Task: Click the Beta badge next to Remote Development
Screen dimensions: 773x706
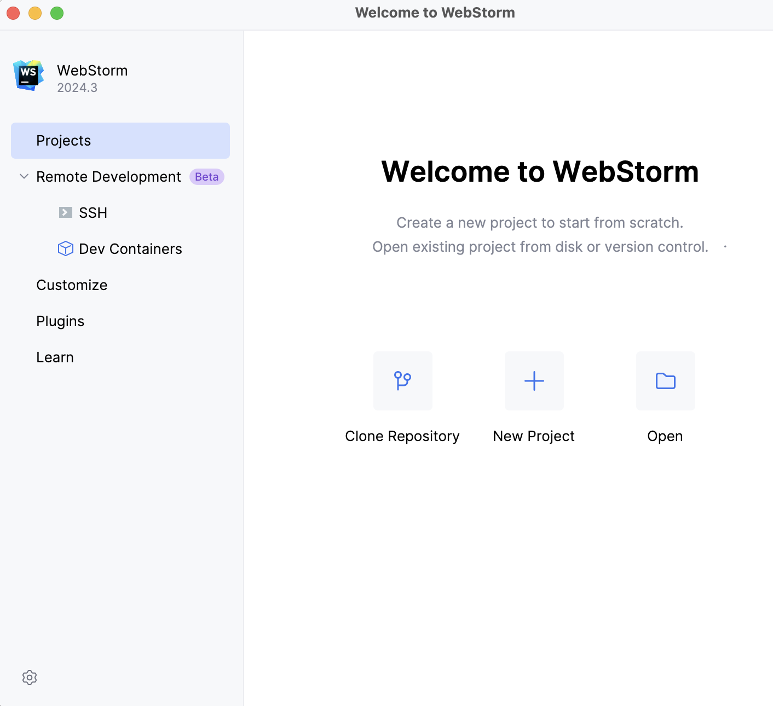Action: [x=206, y=176]
